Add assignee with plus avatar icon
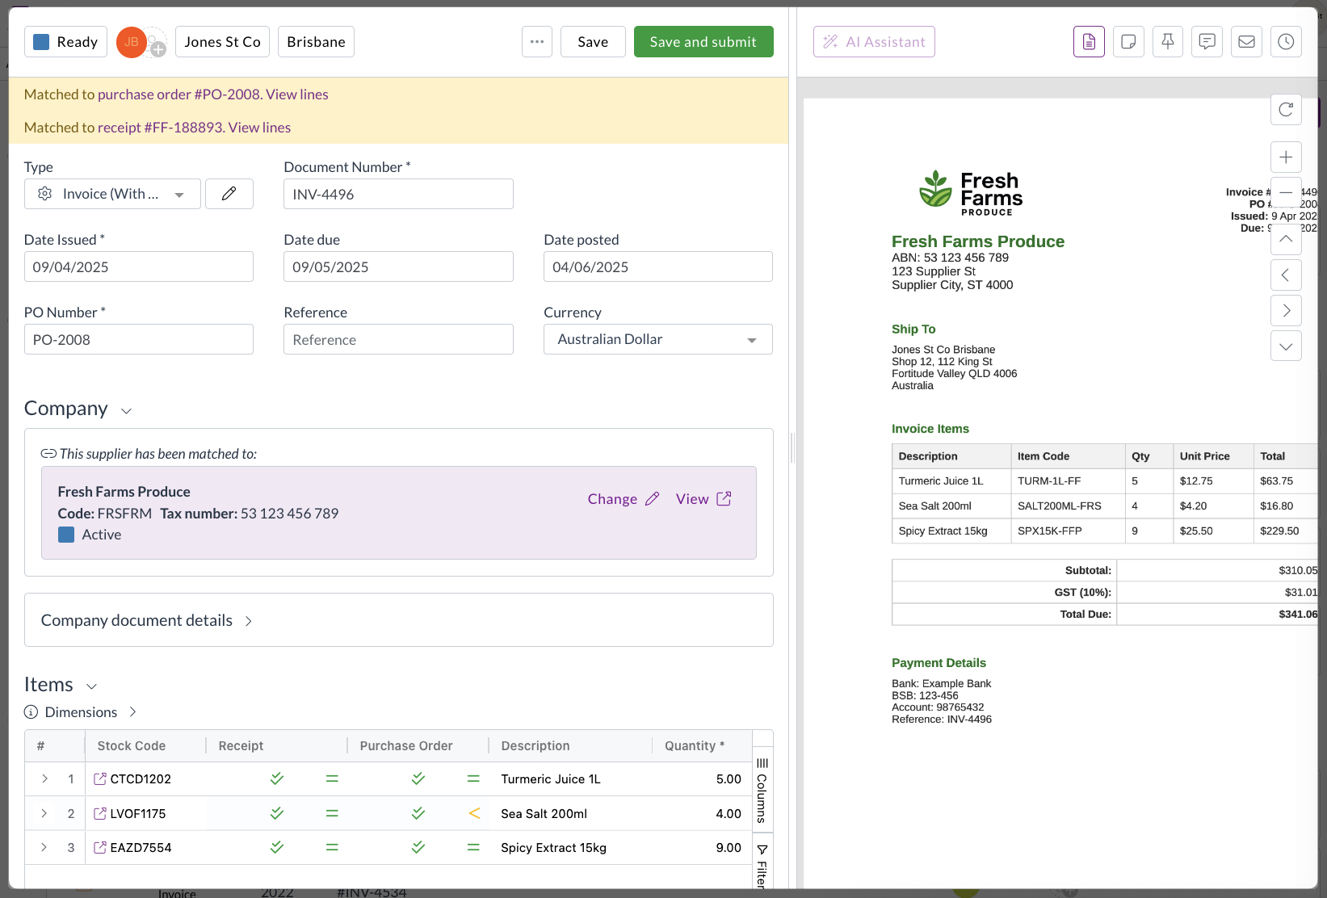Image resolution: width=1327 pixels, height=898 pixels. tap(158, 50)
